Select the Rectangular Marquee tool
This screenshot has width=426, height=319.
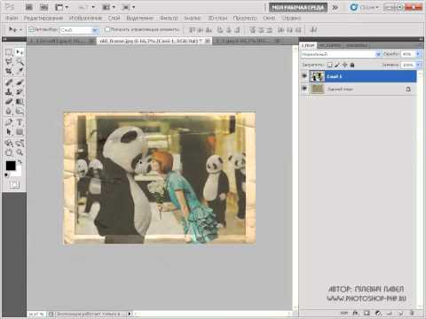[x=9, y=52]
